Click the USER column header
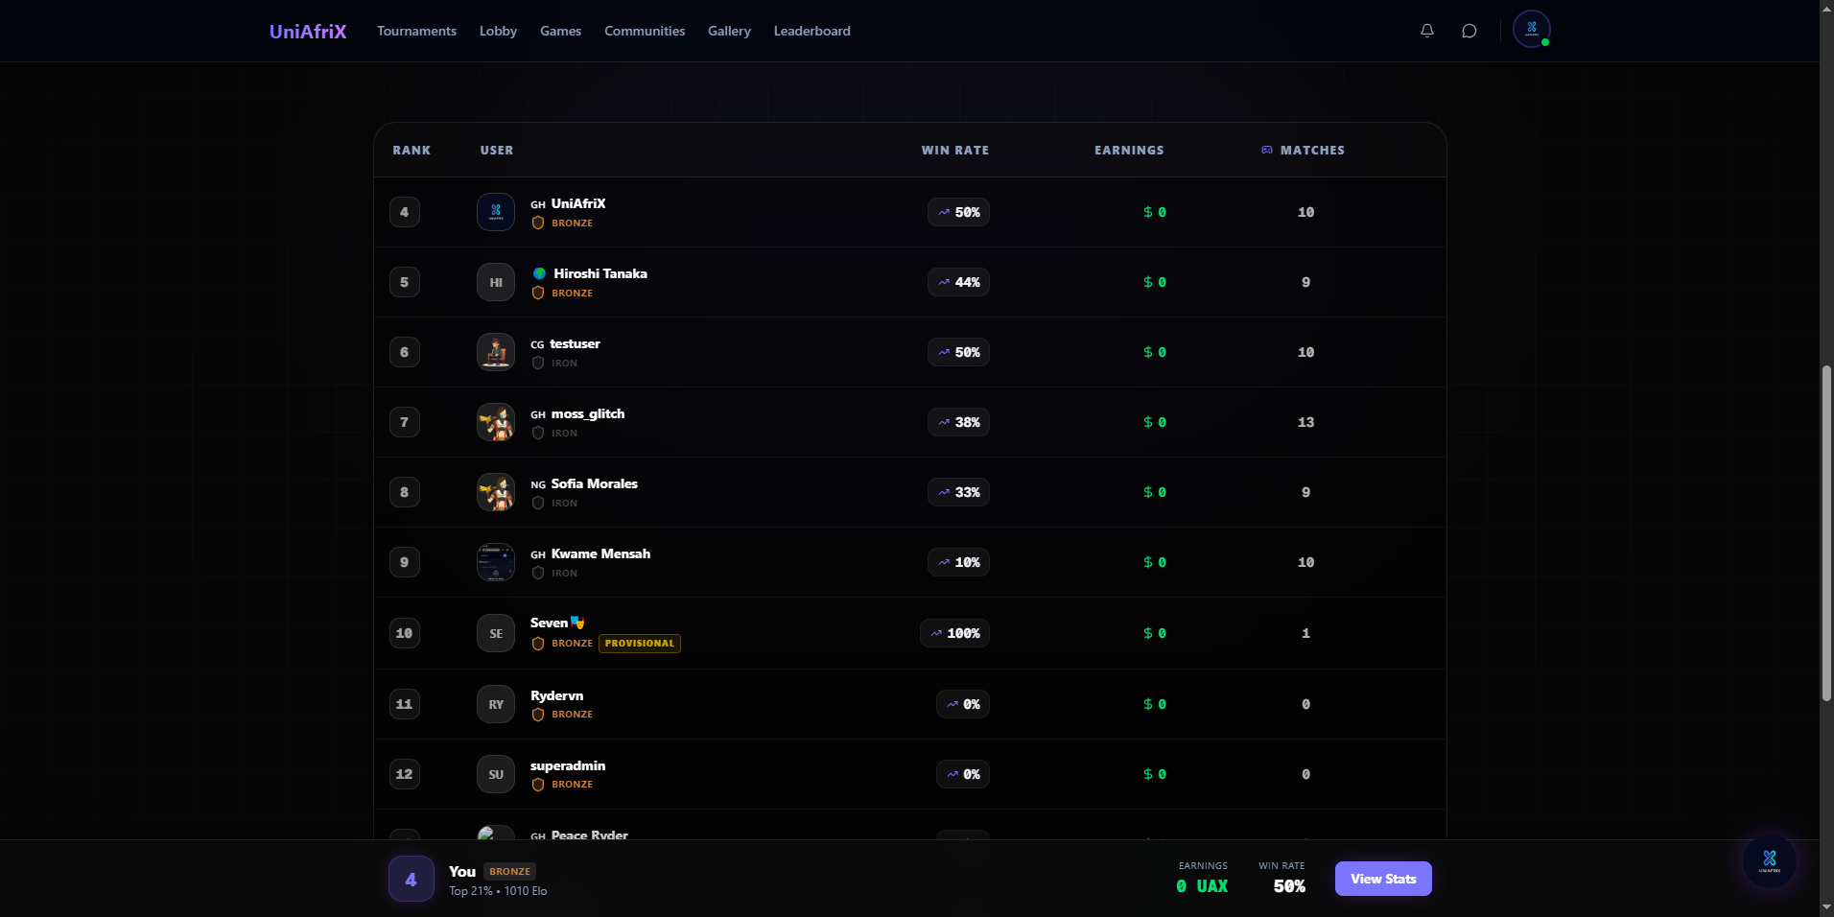The height and width of the screenshot is (917, 1834). coord(497,151)
